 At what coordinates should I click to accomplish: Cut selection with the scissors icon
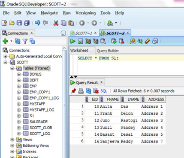[x=56, y=23]
